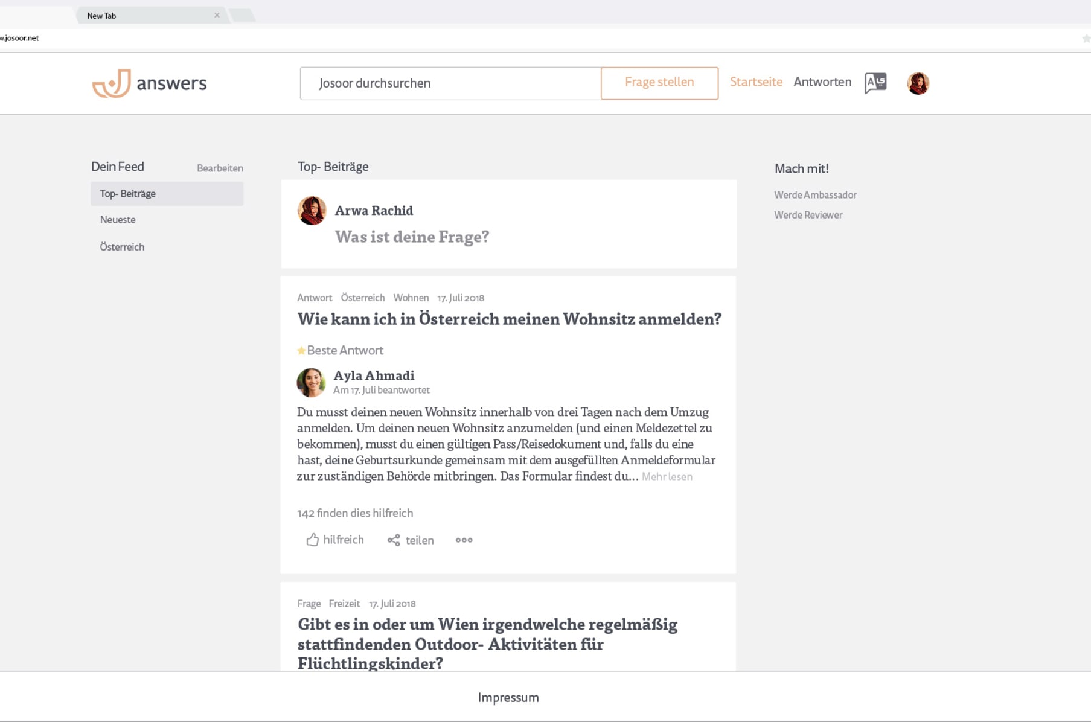Image resolution: width=1091 pixels, height=722 pixels.
Task: Open your profile avatar in the header
Action: 918,82
